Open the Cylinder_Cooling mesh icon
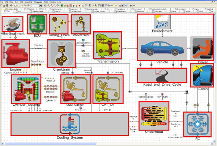Viewport: 217px width, 146px height. tap(26, 89)
